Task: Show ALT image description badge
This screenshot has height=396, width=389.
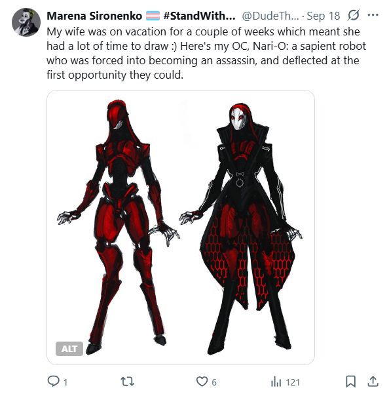Action: [x=69, y=349]
